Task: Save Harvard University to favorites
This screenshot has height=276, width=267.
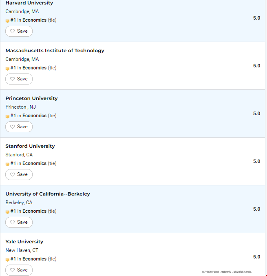Action: click(19, 31)
